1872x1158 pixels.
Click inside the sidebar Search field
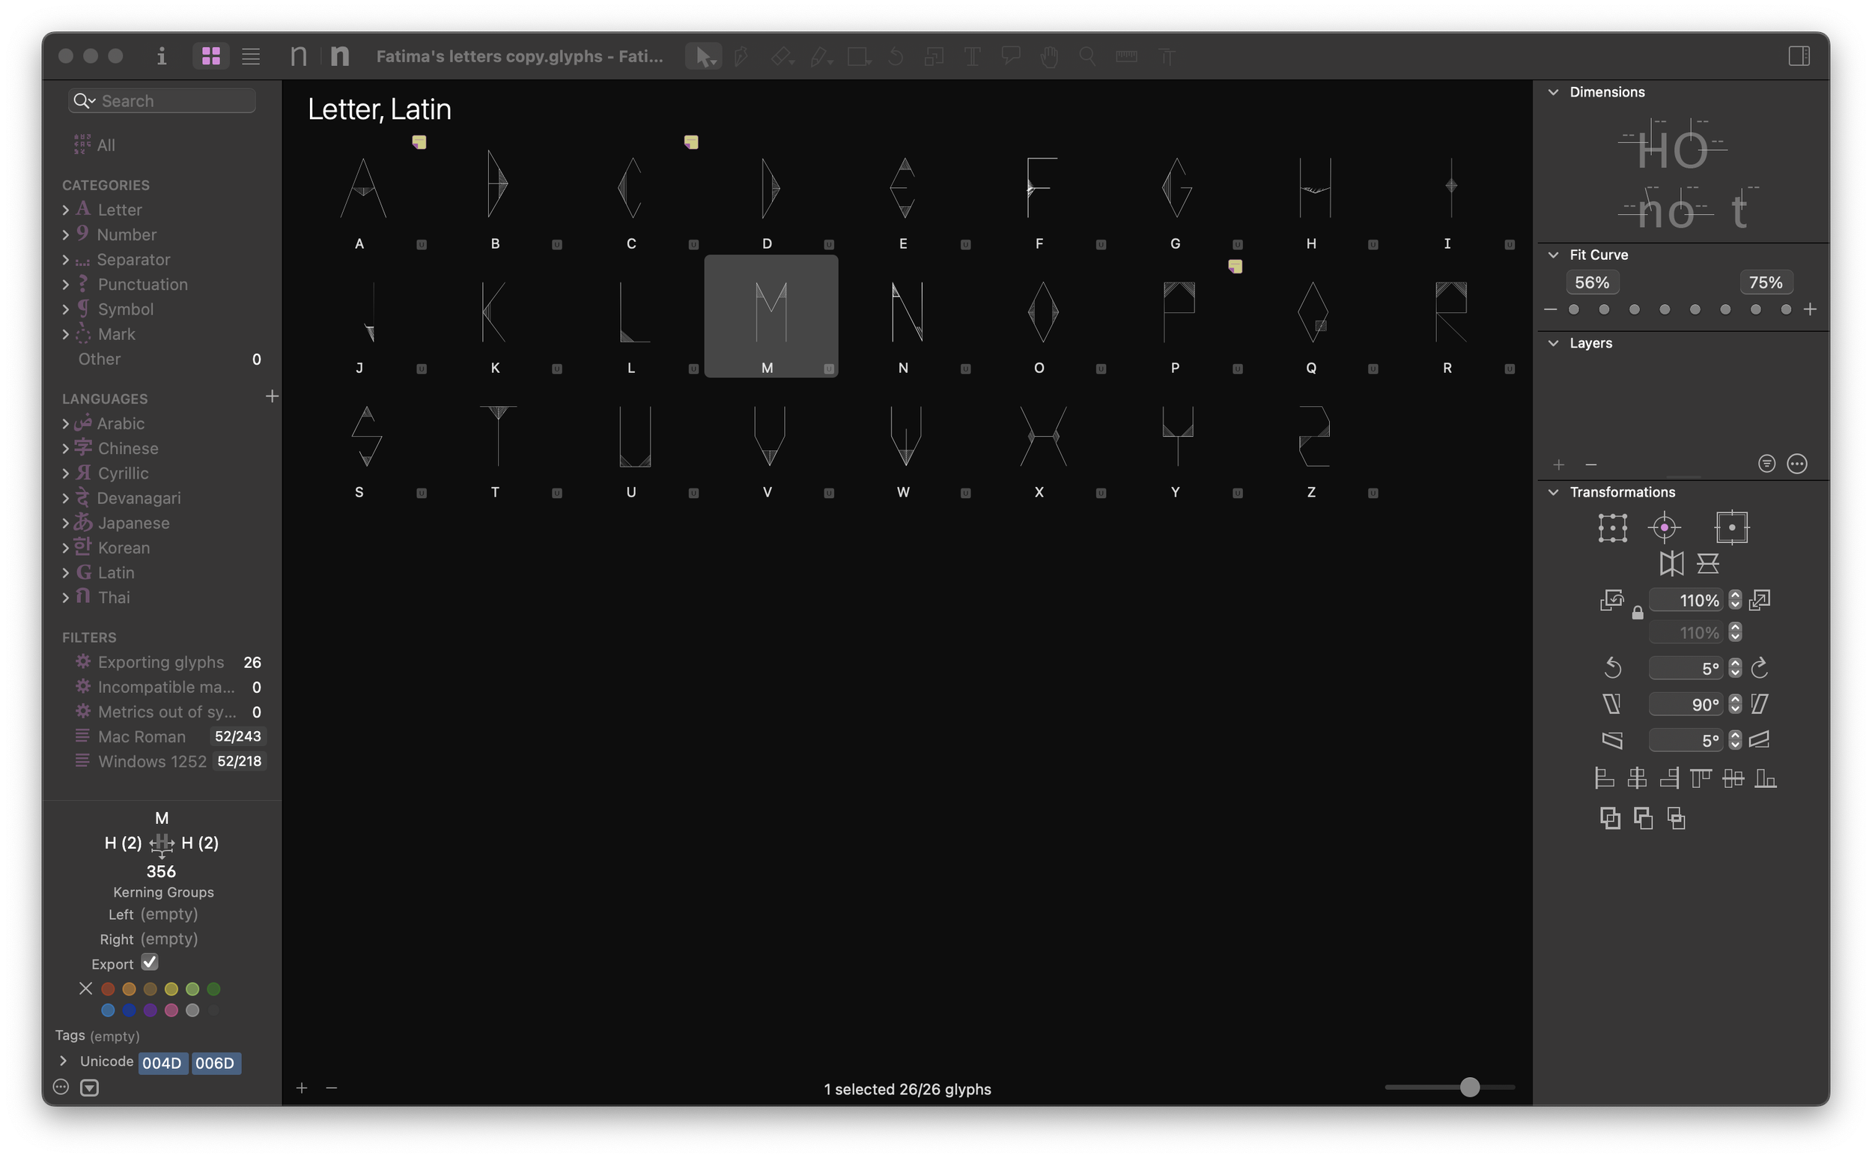(x=162, y=100)
